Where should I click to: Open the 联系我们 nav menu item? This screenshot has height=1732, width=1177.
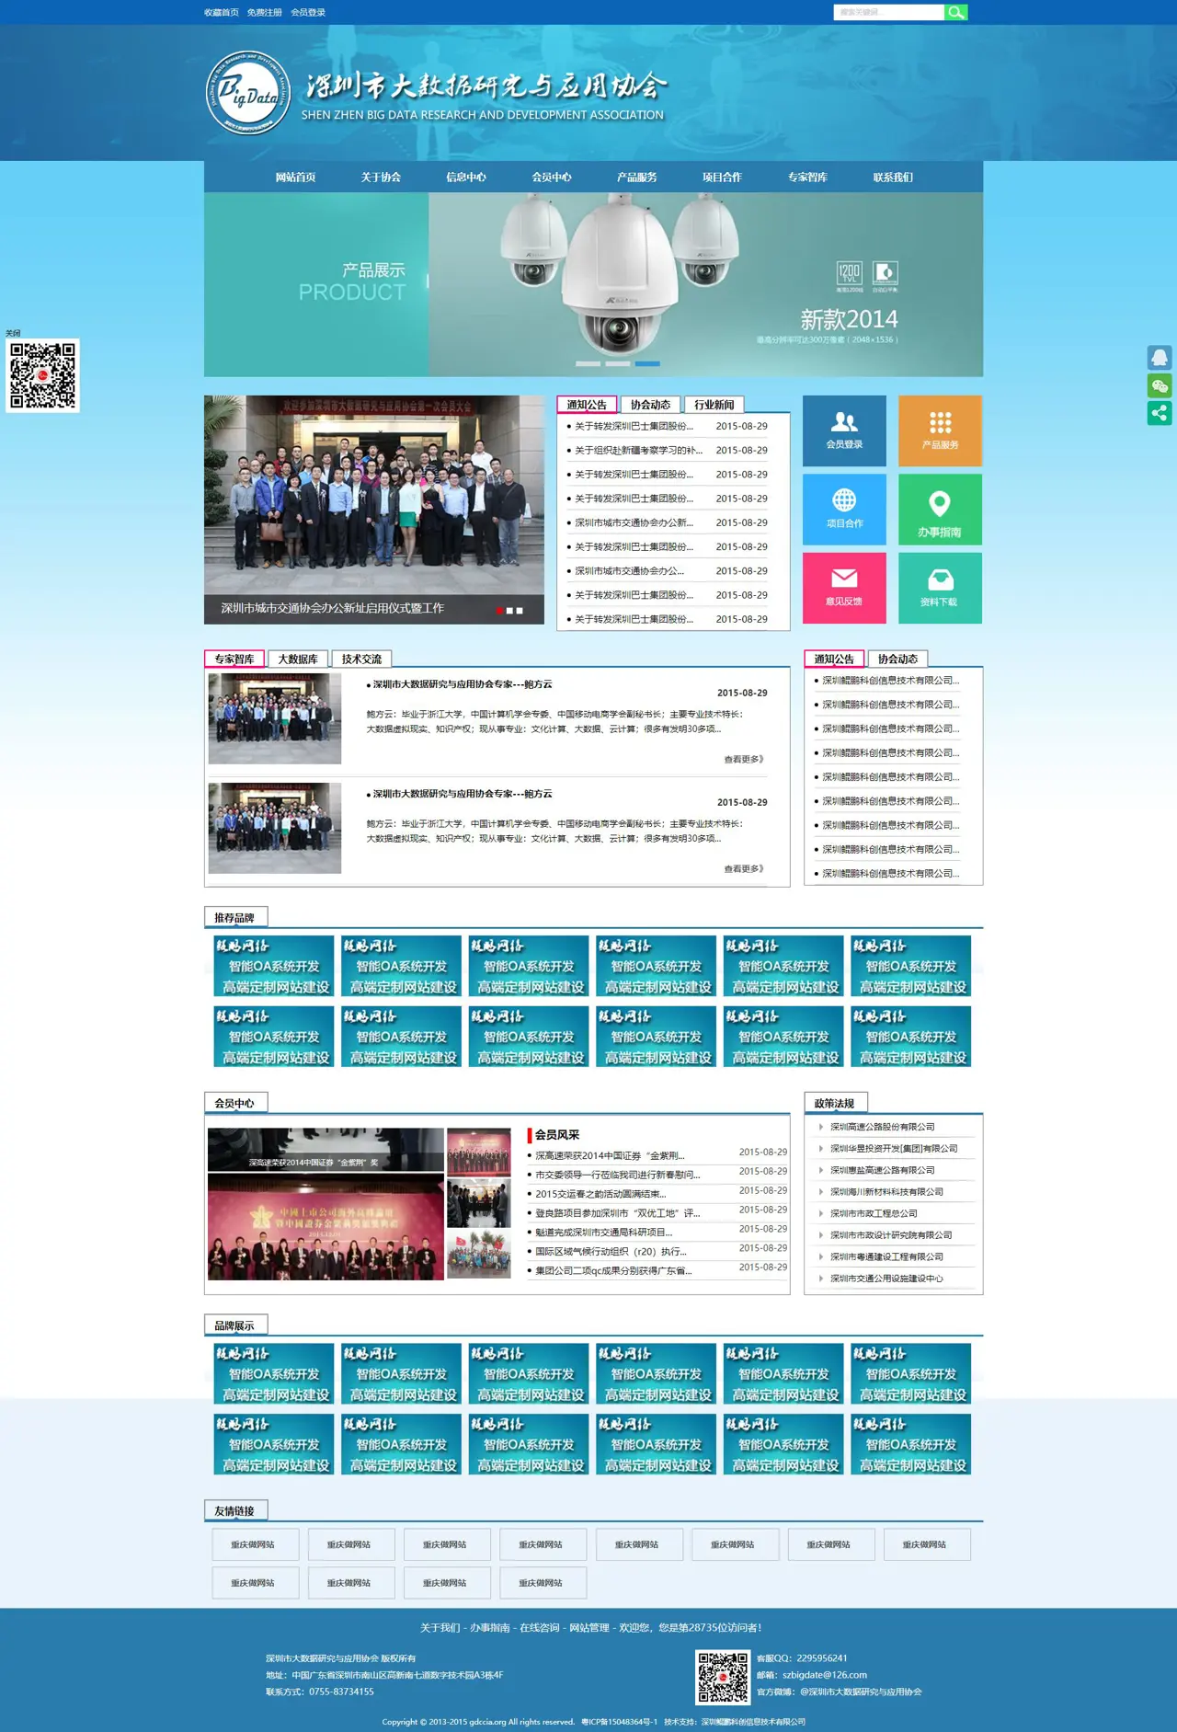pyautogui.click(x=893, y=177)
